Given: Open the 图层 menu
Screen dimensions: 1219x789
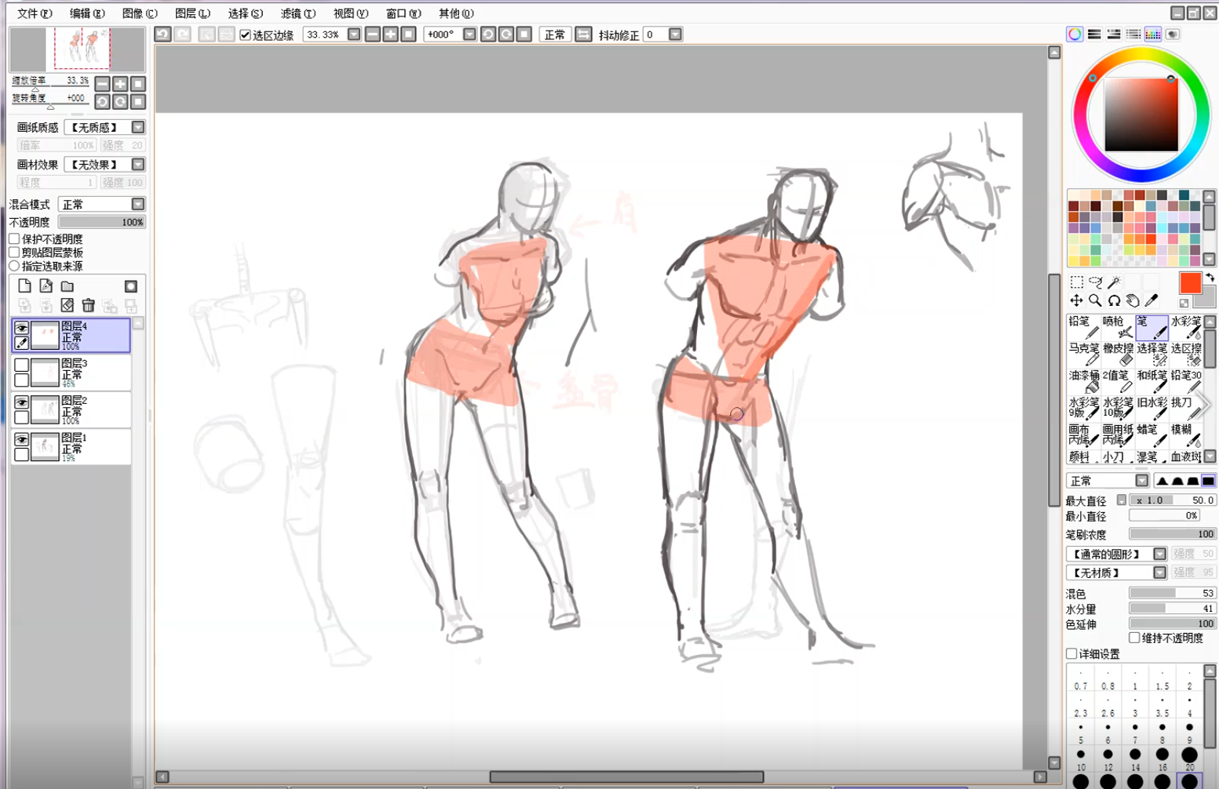Looking at the screenshot, I should click(192, 13).
